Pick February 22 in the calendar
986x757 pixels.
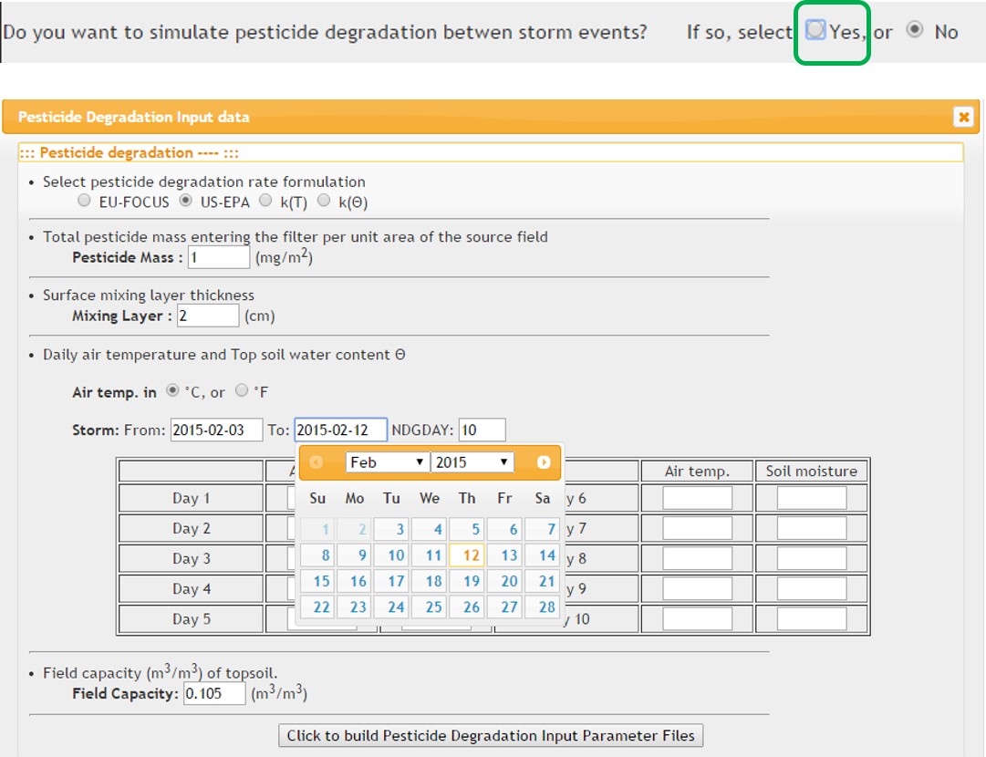point(317,607)
